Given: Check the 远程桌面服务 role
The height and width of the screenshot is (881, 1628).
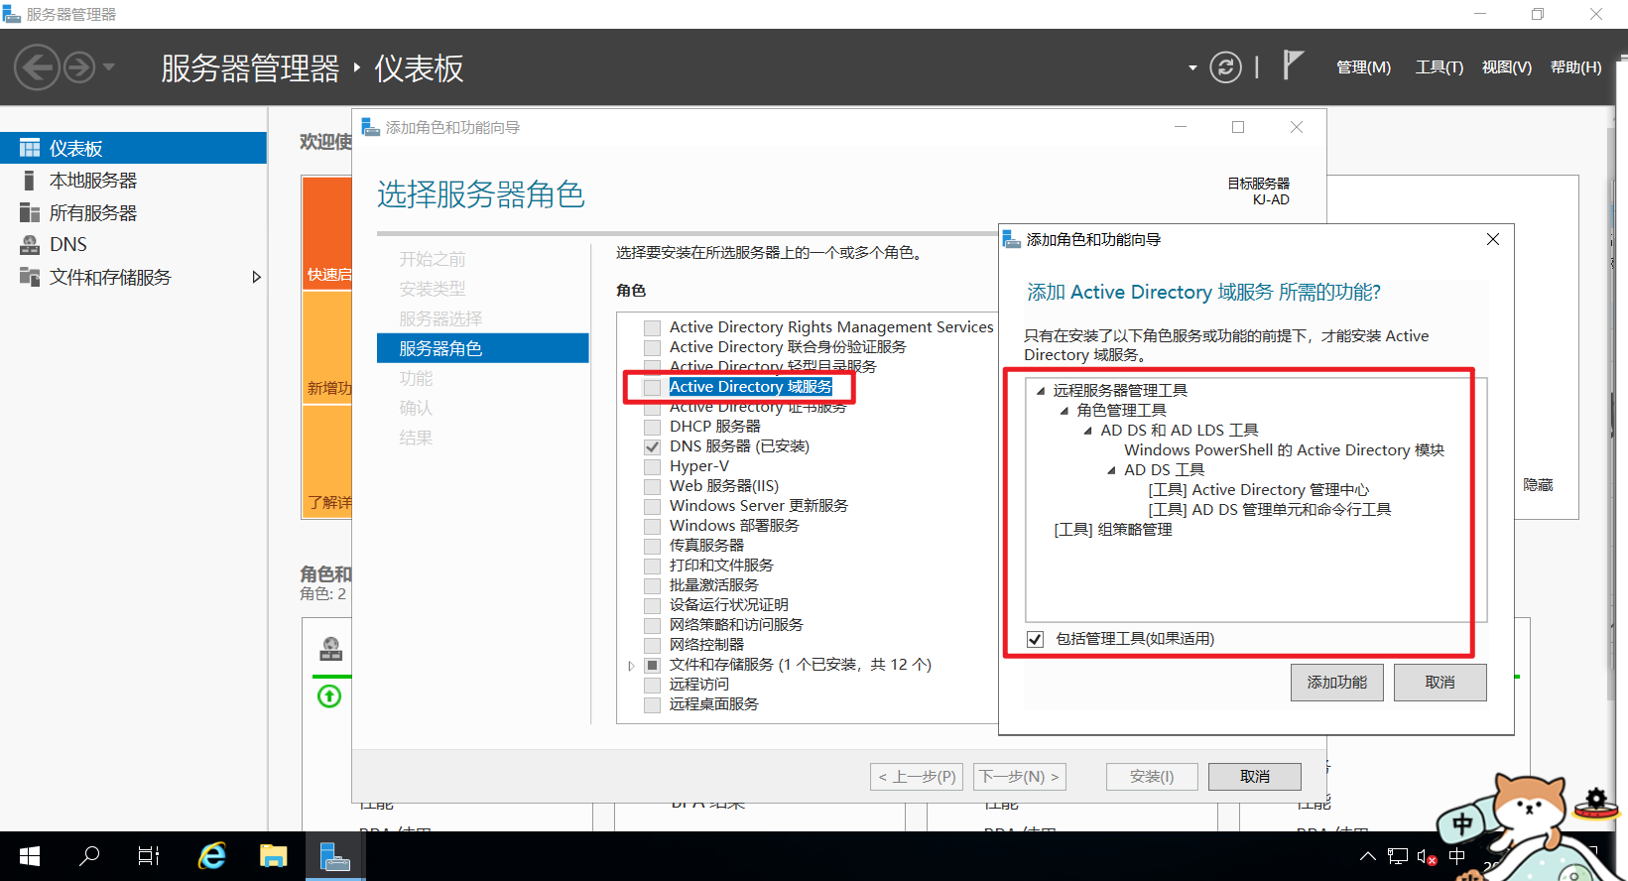Looking at the screenshot, I should (x=652, y=704).
